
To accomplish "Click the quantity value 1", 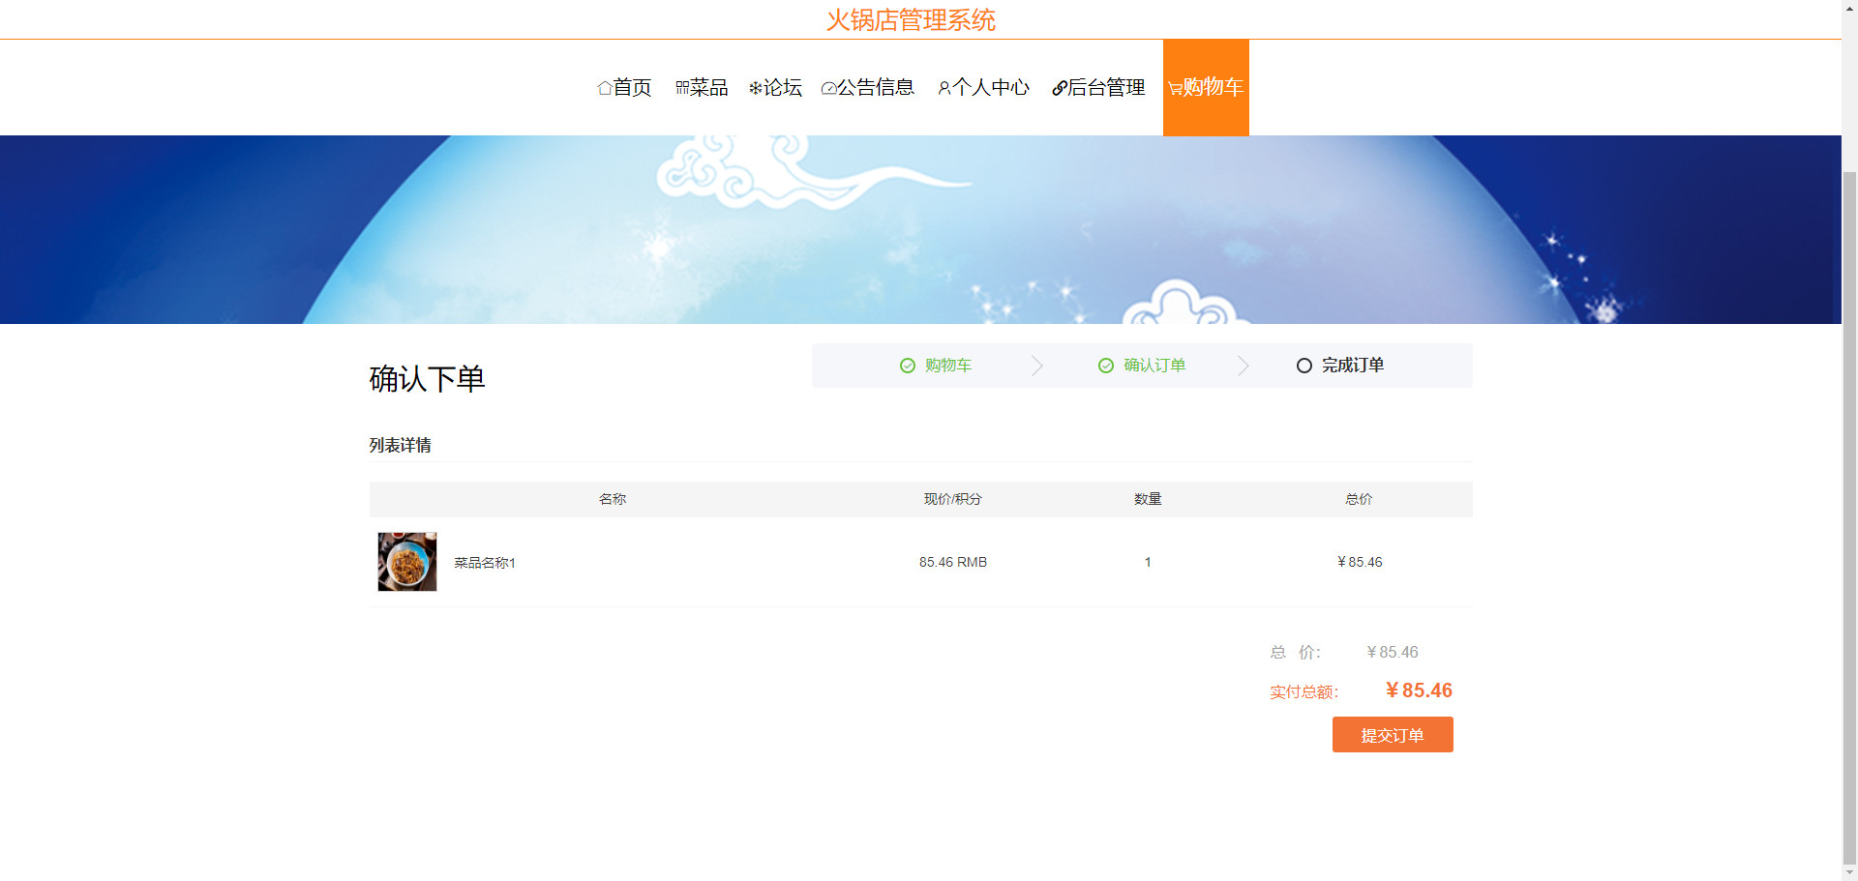I will point(1148,563).
